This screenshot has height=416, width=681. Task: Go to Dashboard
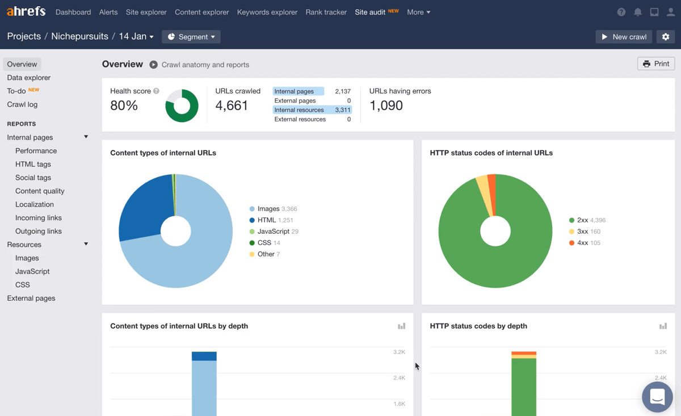pyautogui.click(x=73, y=12)
